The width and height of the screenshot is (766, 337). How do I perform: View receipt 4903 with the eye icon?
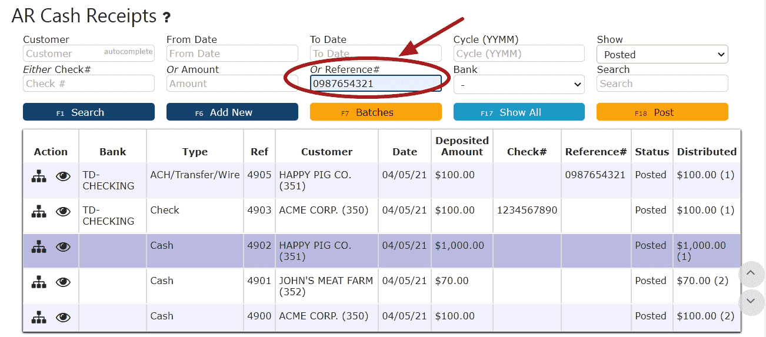[63, 212]
